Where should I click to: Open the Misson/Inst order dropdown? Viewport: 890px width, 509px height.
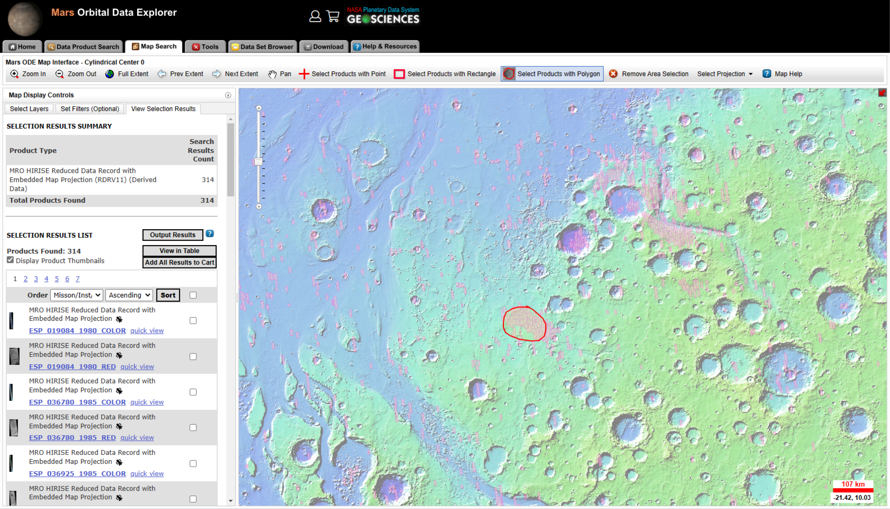77,295
